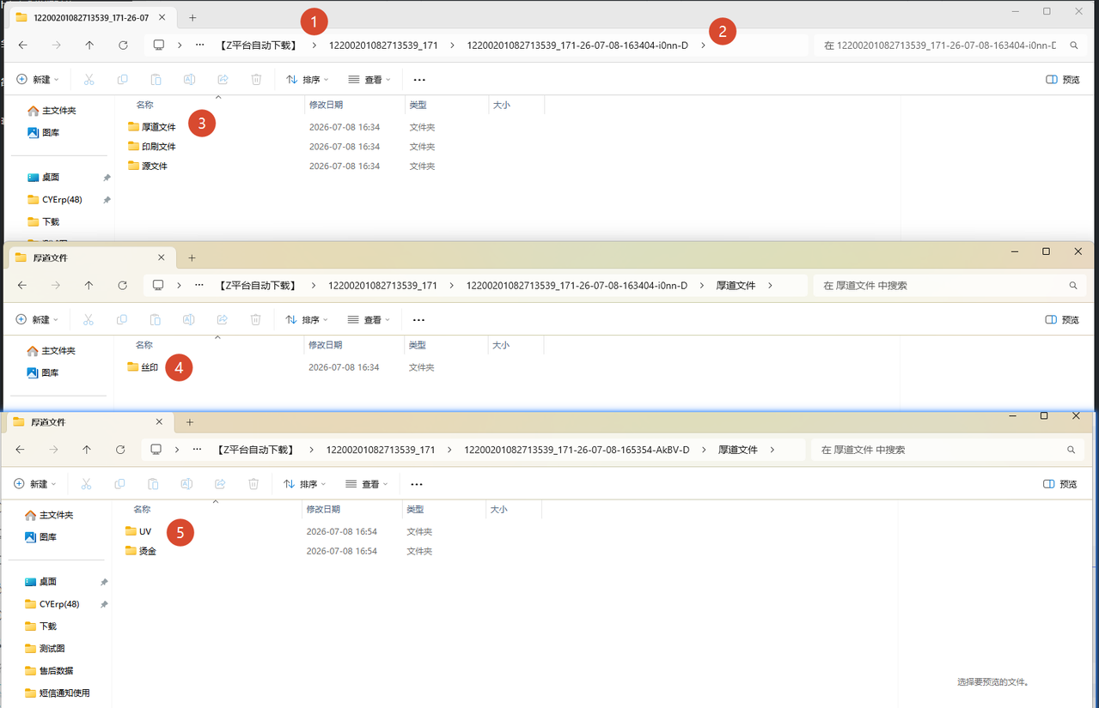Click search magnifier in window containing UV folder
Screen dimensions: 1099x708
(x=1071, y=450)
